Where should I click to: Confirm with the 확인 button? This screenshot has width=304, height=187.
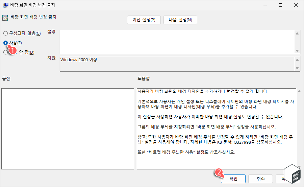tap(233, 179)
